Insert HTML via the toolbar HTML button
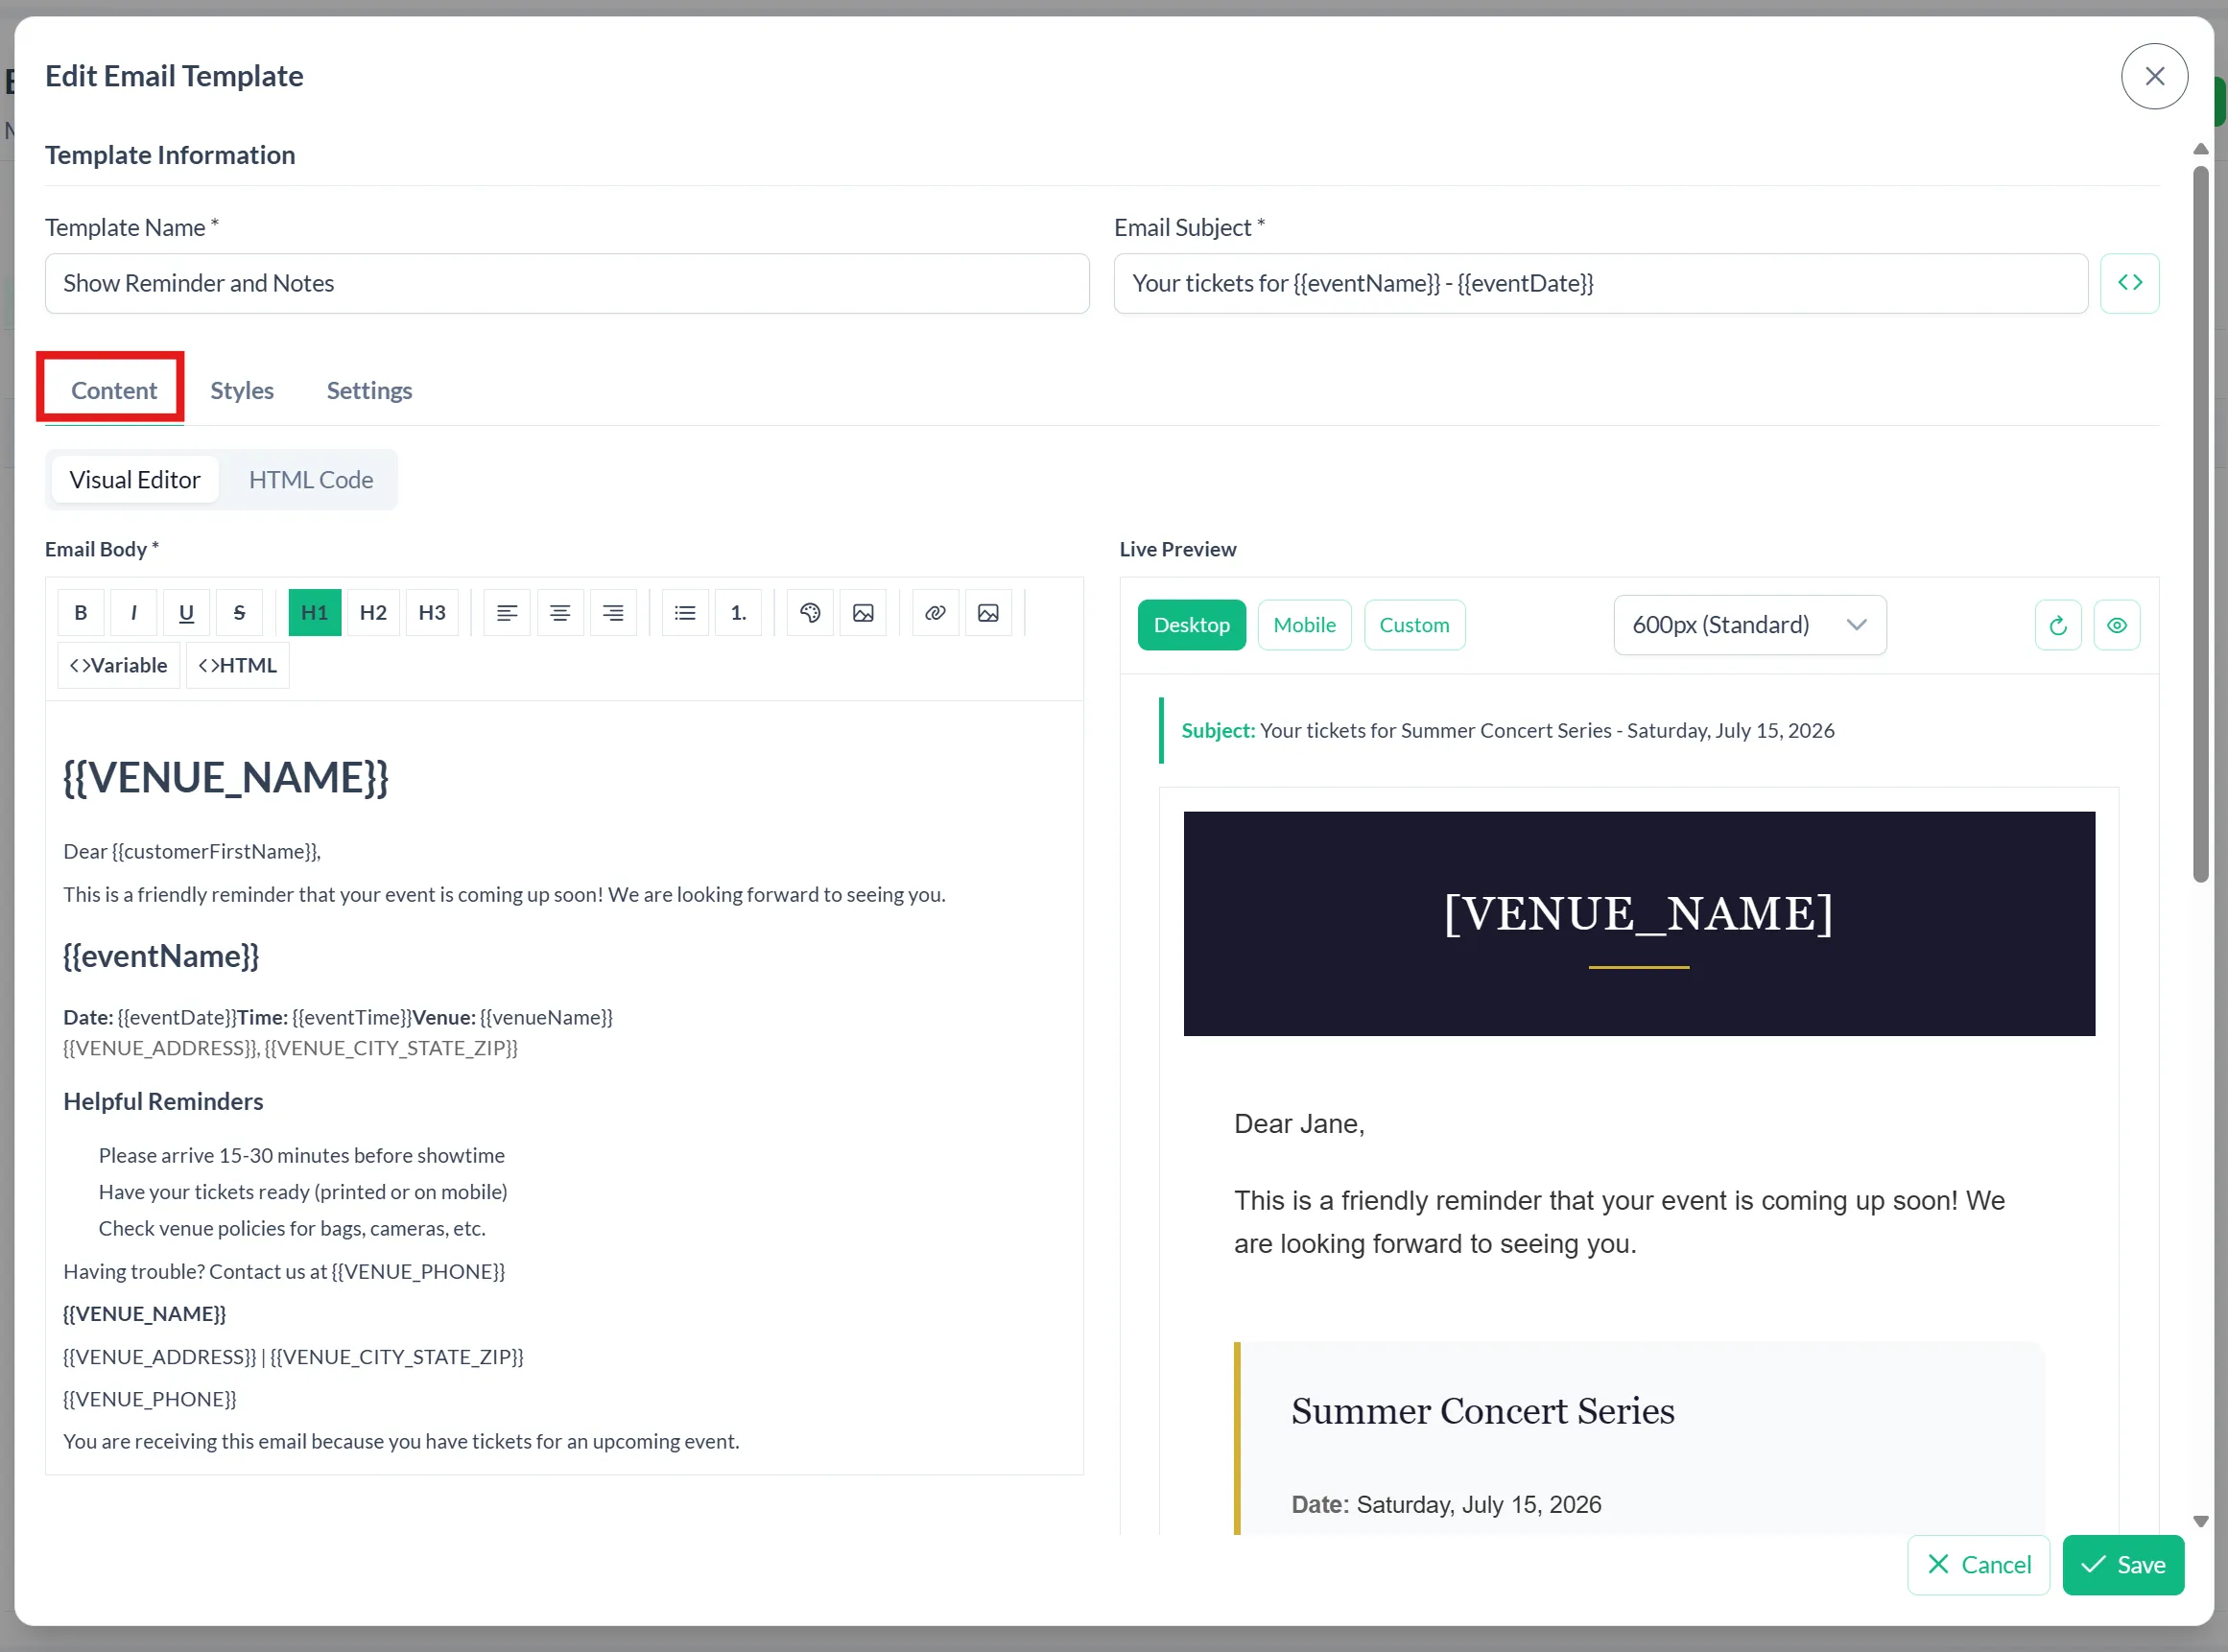The height and width of the screenshot is (1652, 2228). [x=238, y=666]
